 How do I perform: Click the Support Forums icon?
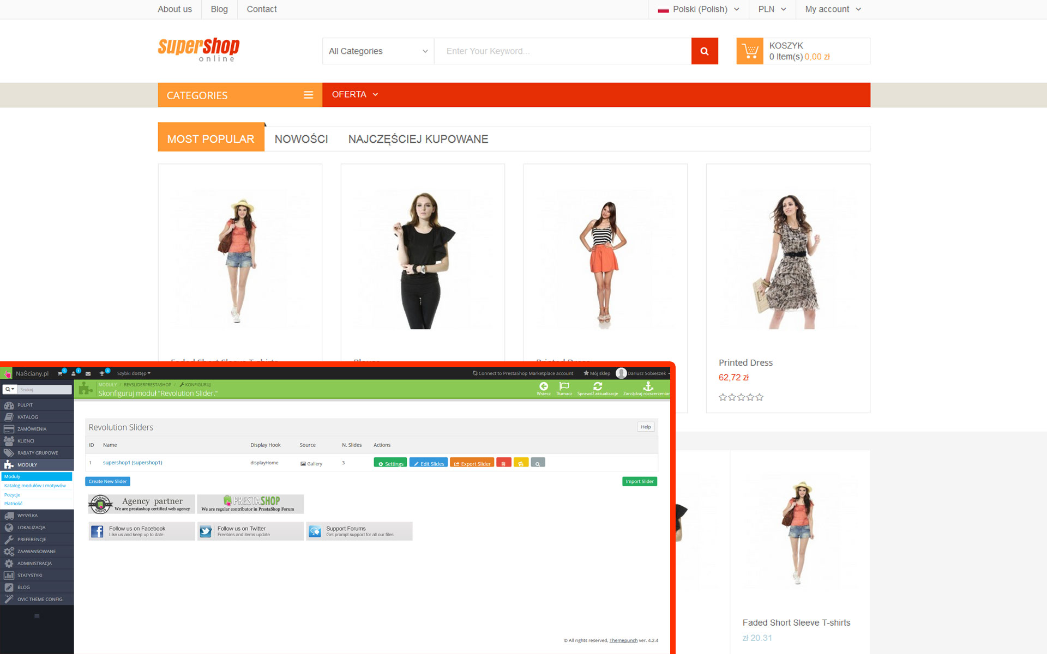[315, 531]
